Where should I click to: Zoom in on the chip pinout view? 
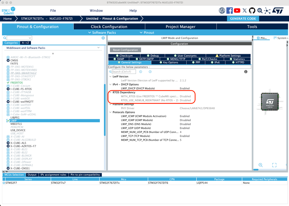pos(261,165)
